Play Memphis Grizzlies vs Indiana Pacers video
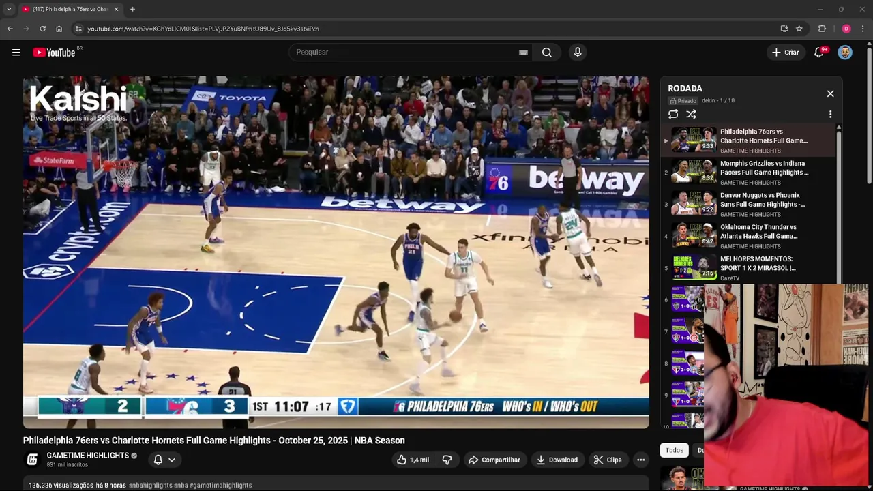873x491 pixels. coord(748,173)
